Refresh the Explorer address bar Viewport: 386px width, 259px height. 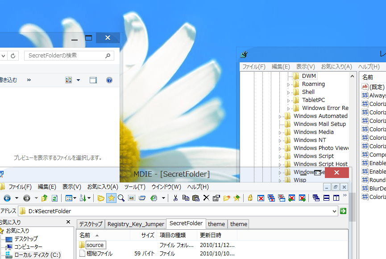13,56
